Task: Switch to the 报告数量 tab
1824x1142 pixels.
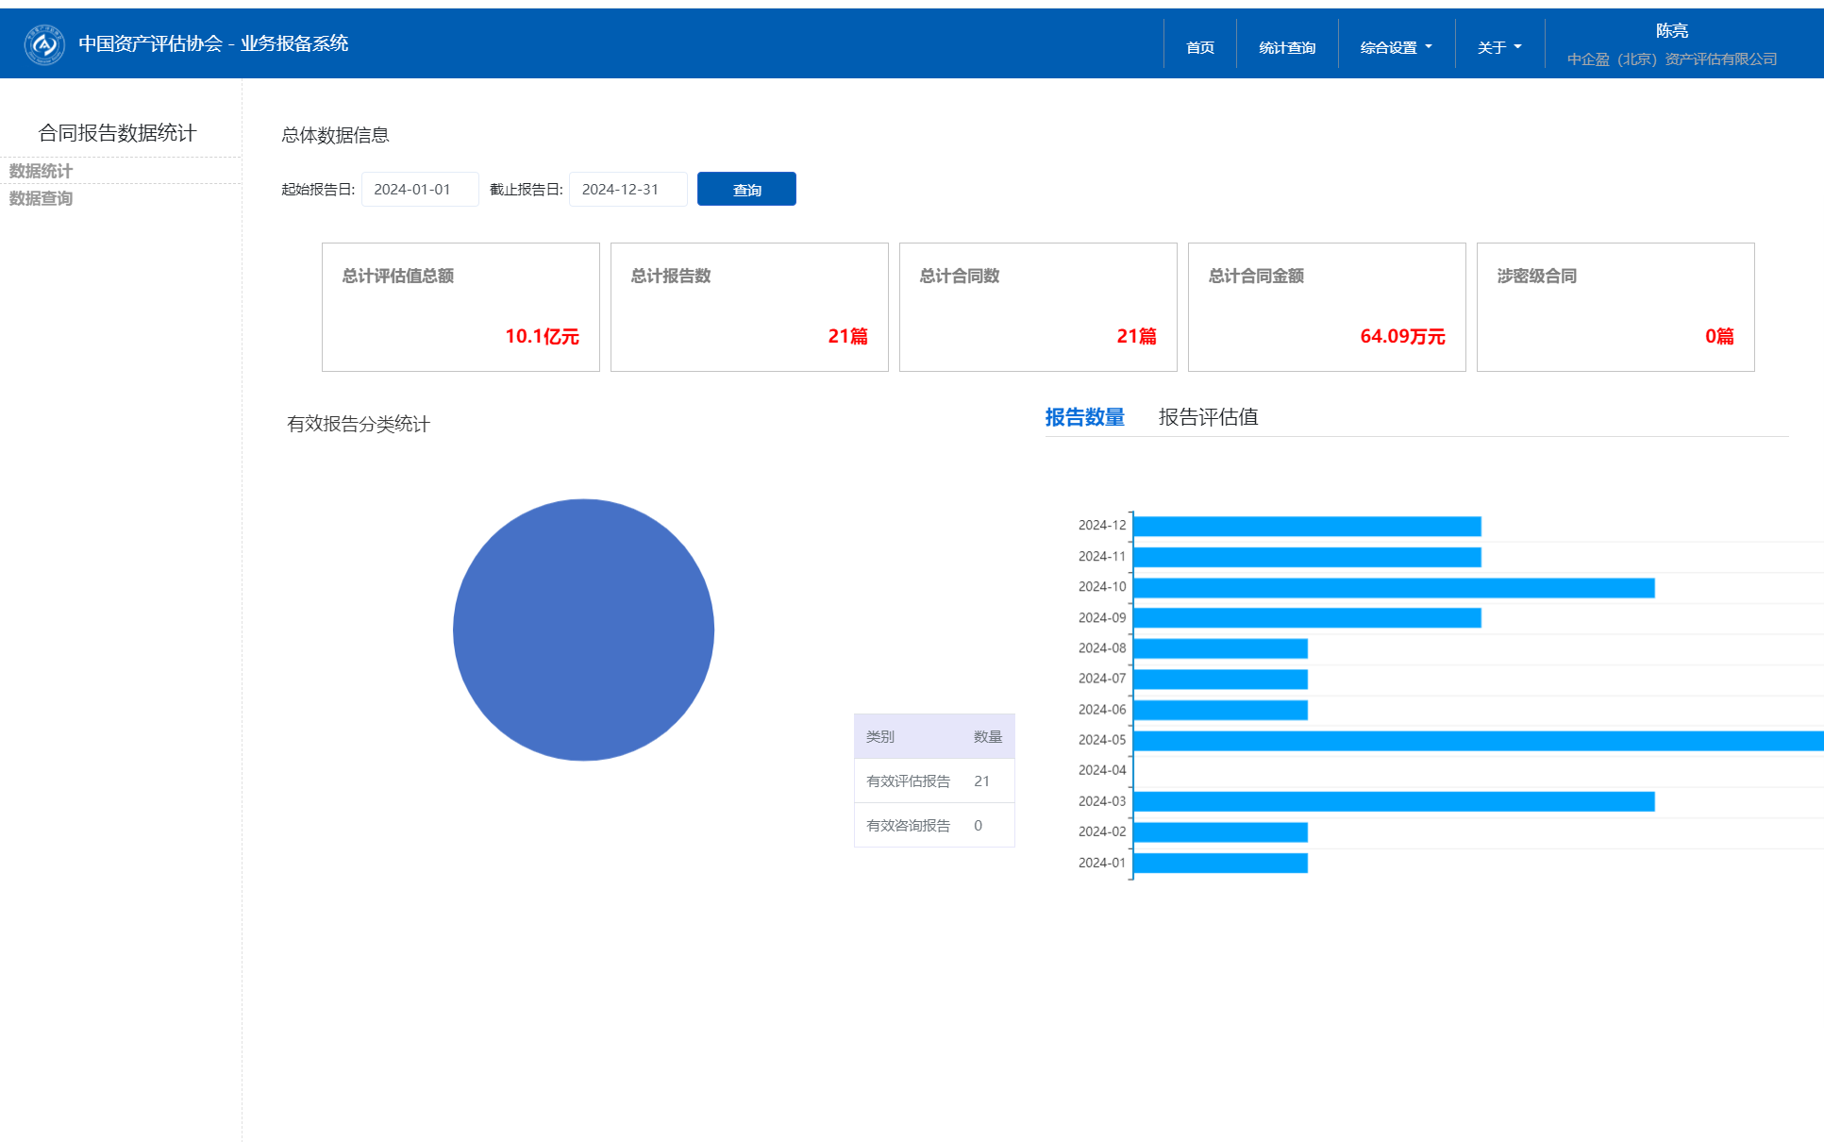Action: click(1084, 417)
